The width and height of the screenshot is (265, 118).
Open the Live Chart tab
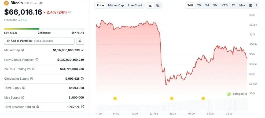[x=135, y=5]
